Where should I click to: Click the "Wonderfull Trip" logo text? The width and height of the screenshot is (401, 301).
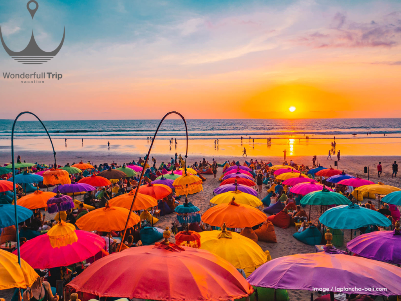pyautogui.click(x=33, y=76)
